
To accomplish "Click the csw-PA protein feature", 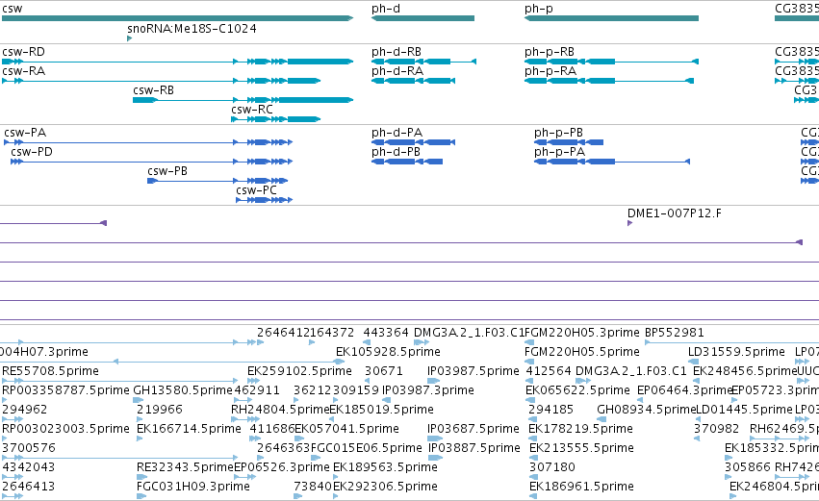I will [x=148, y=142].
